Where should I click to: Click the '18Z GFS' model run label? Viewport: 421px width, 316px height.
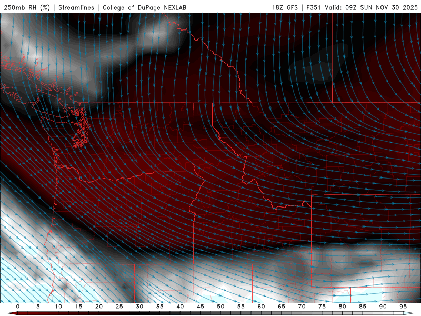click(x=285, y=7)
